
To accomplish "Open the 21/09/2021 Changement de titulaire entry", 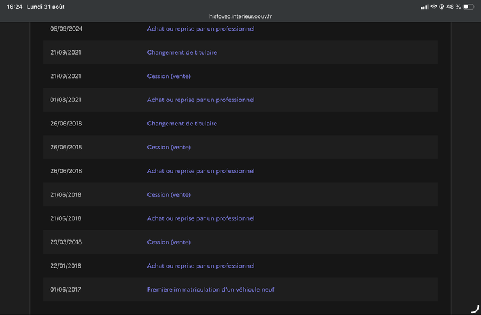I will click(182, 52).
